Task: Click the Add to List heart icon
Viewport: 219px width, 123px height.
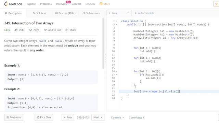Action: point(46,30)
